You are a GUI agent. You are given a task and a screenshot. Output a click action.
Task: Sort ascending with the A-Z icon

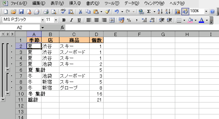click(x=160, y=12)
